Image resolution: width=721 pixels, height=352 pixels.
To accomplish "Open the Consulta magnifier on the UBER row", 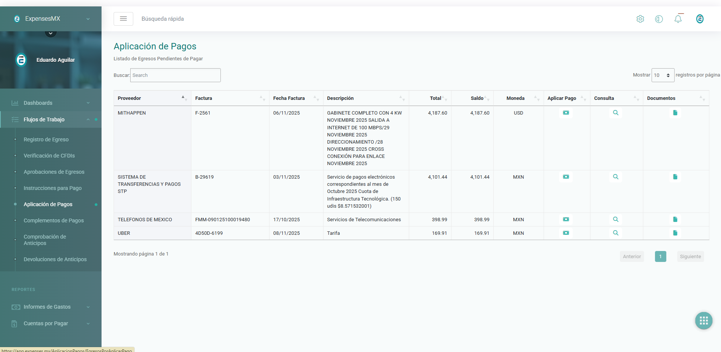I will tap(615, 233).
